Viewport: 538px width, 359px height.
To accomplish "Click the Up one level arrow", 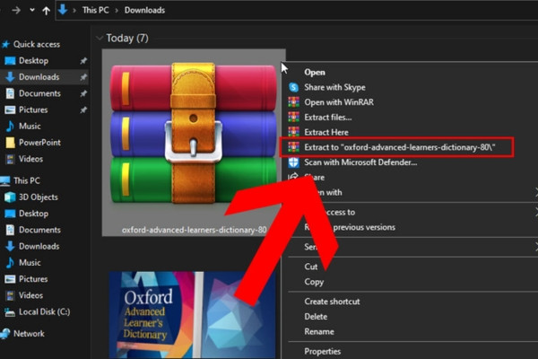I will (46, 11).
